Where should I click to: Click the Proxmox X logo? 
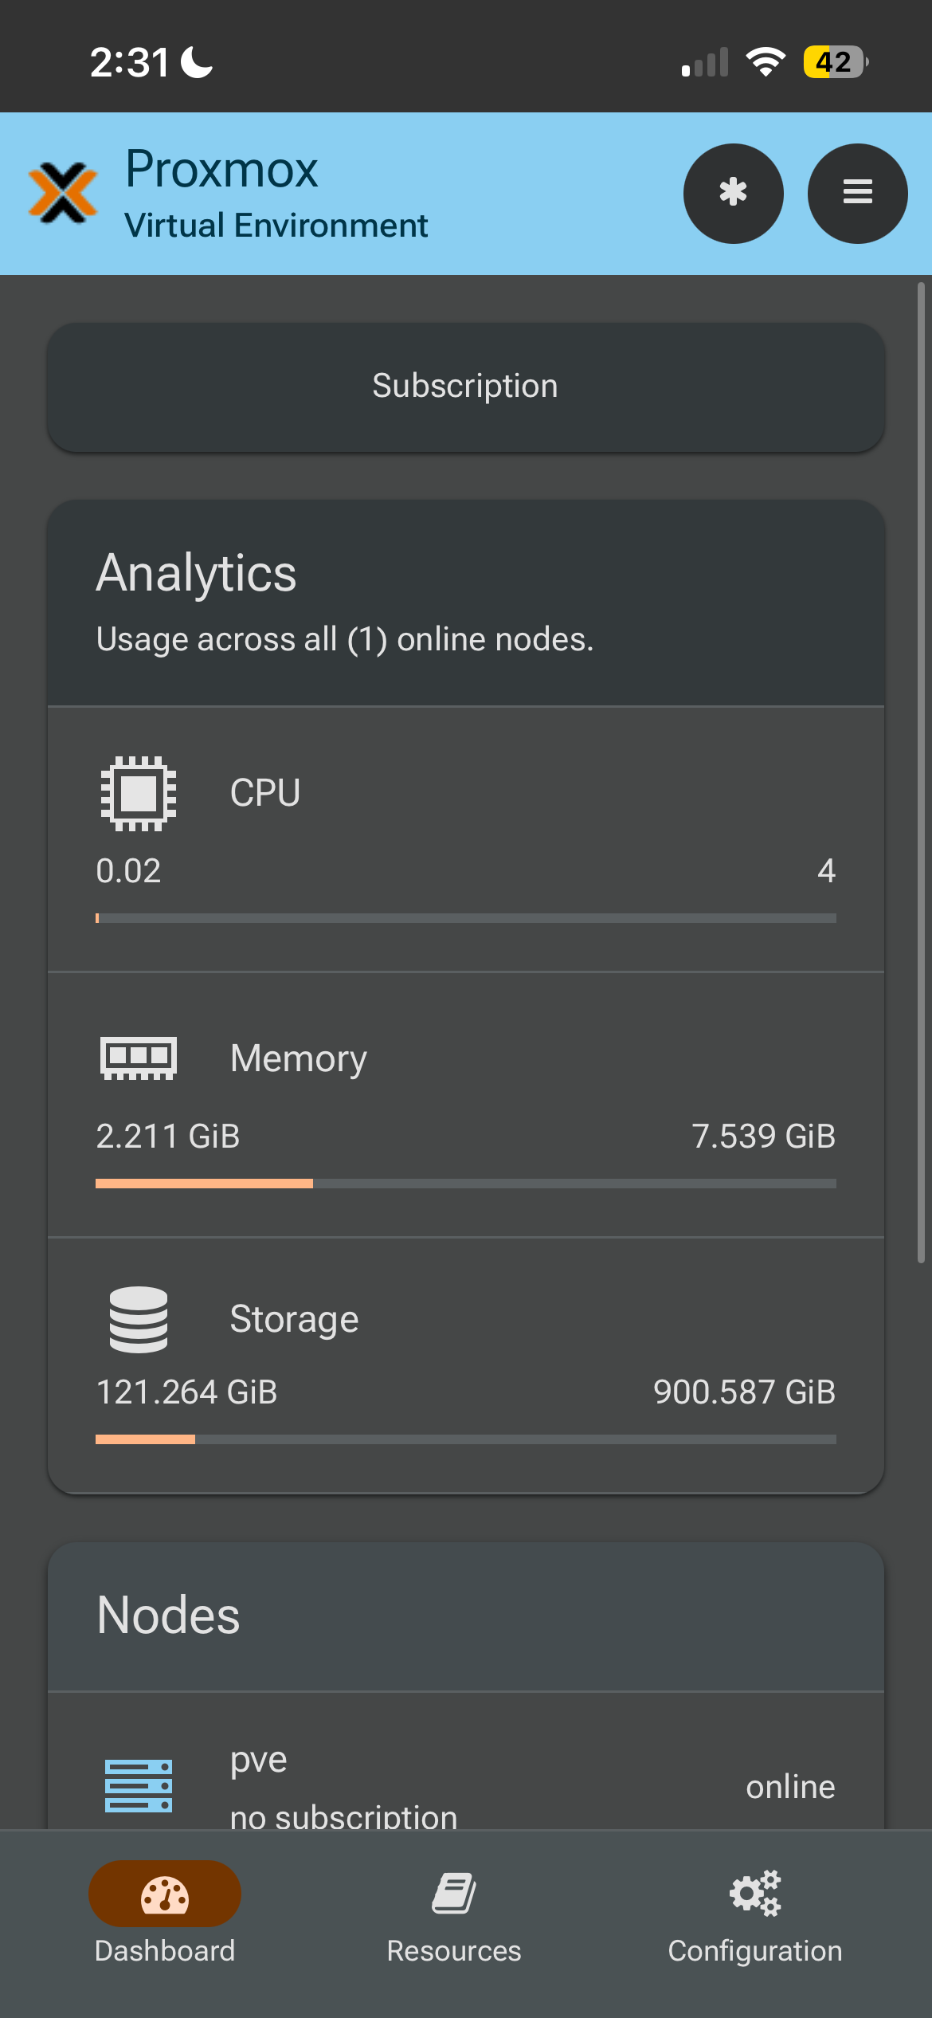point(63,193)
